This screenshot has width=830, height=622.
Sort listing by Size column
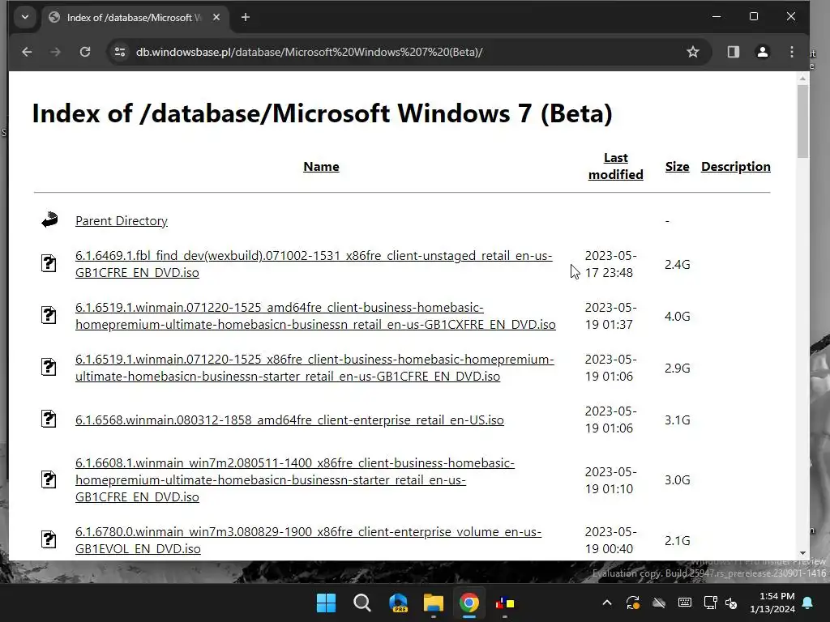(x=677, y=167)
